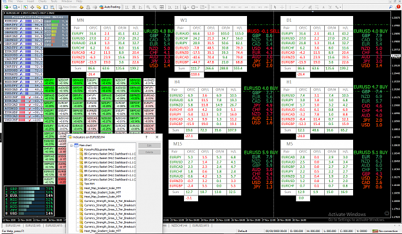402x234 pixels.
Task: Open the search magnifier at toolbar right
Action: pyautogui.click(x=390, y=7)
